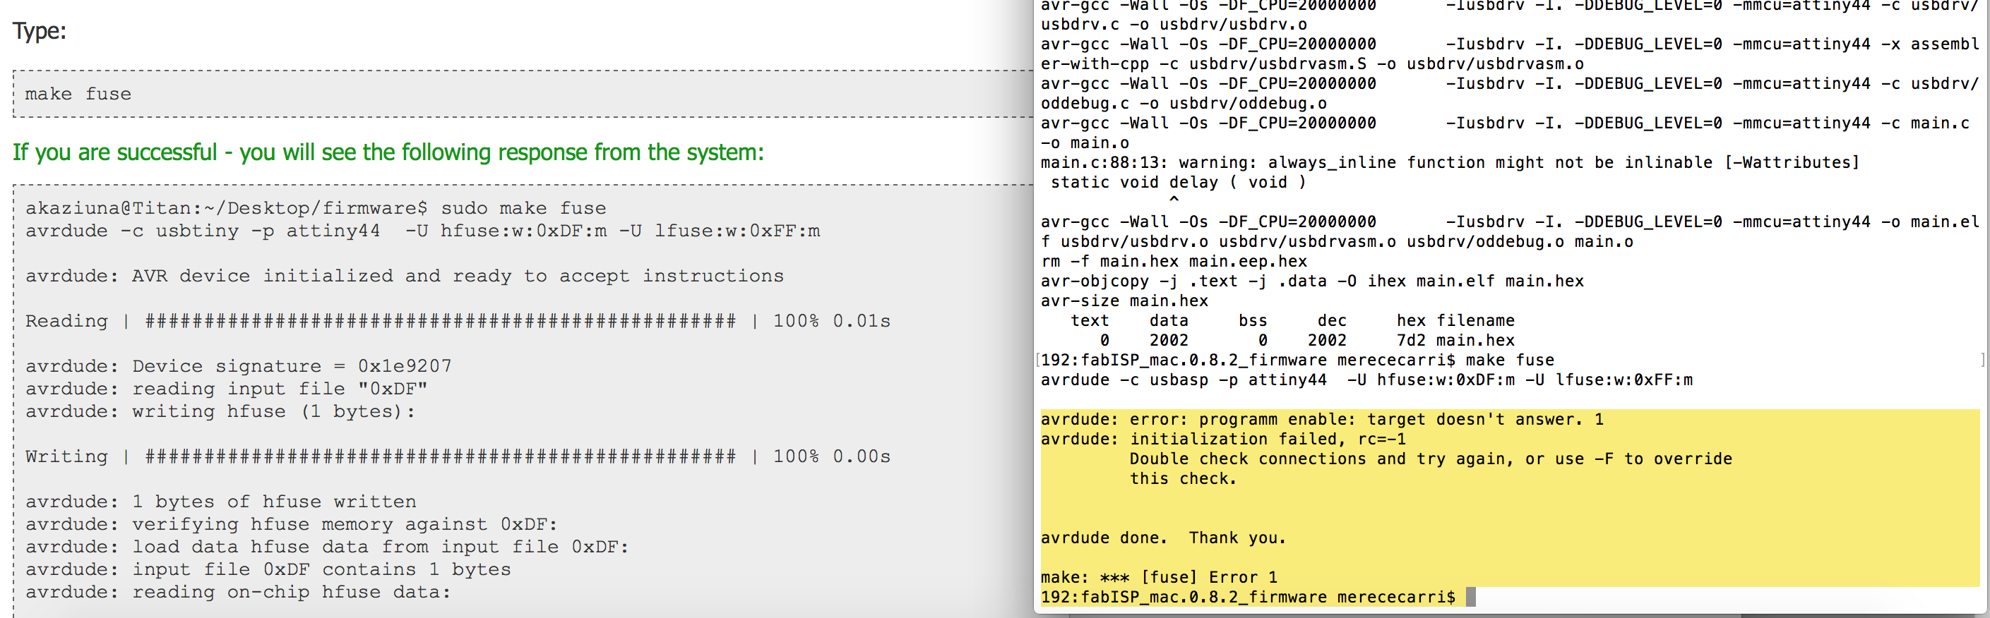Click the '-o main.o' line in terminal
Screen dimensions: 1990x618
click(1085, 143)
